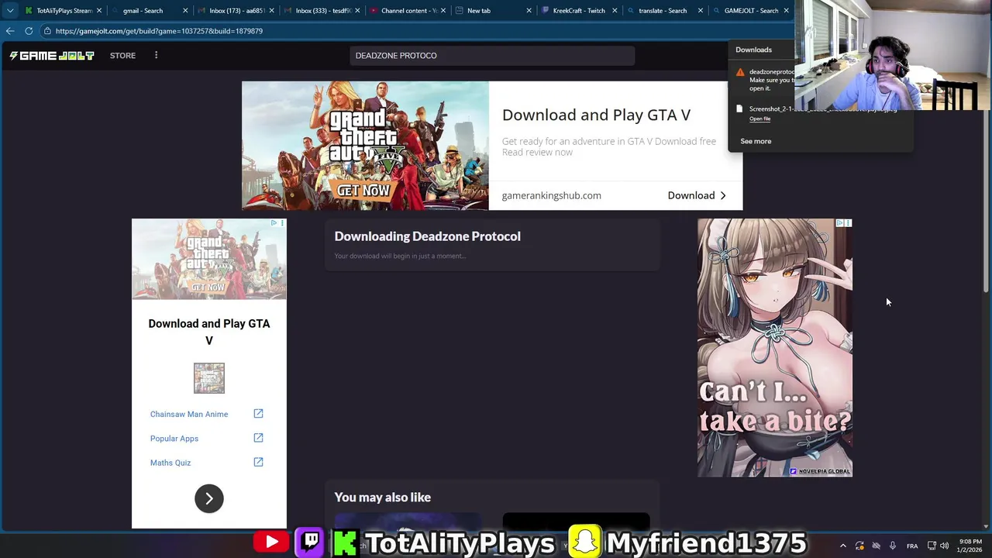Viewport: 992px width, 558px height.
Task: Show hidden icons in the system tray
Action: tap(843, 546)
